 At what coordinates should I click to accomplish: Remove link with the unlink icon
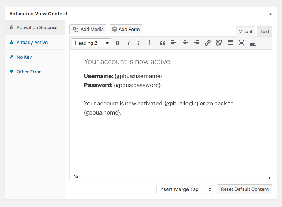219,43
